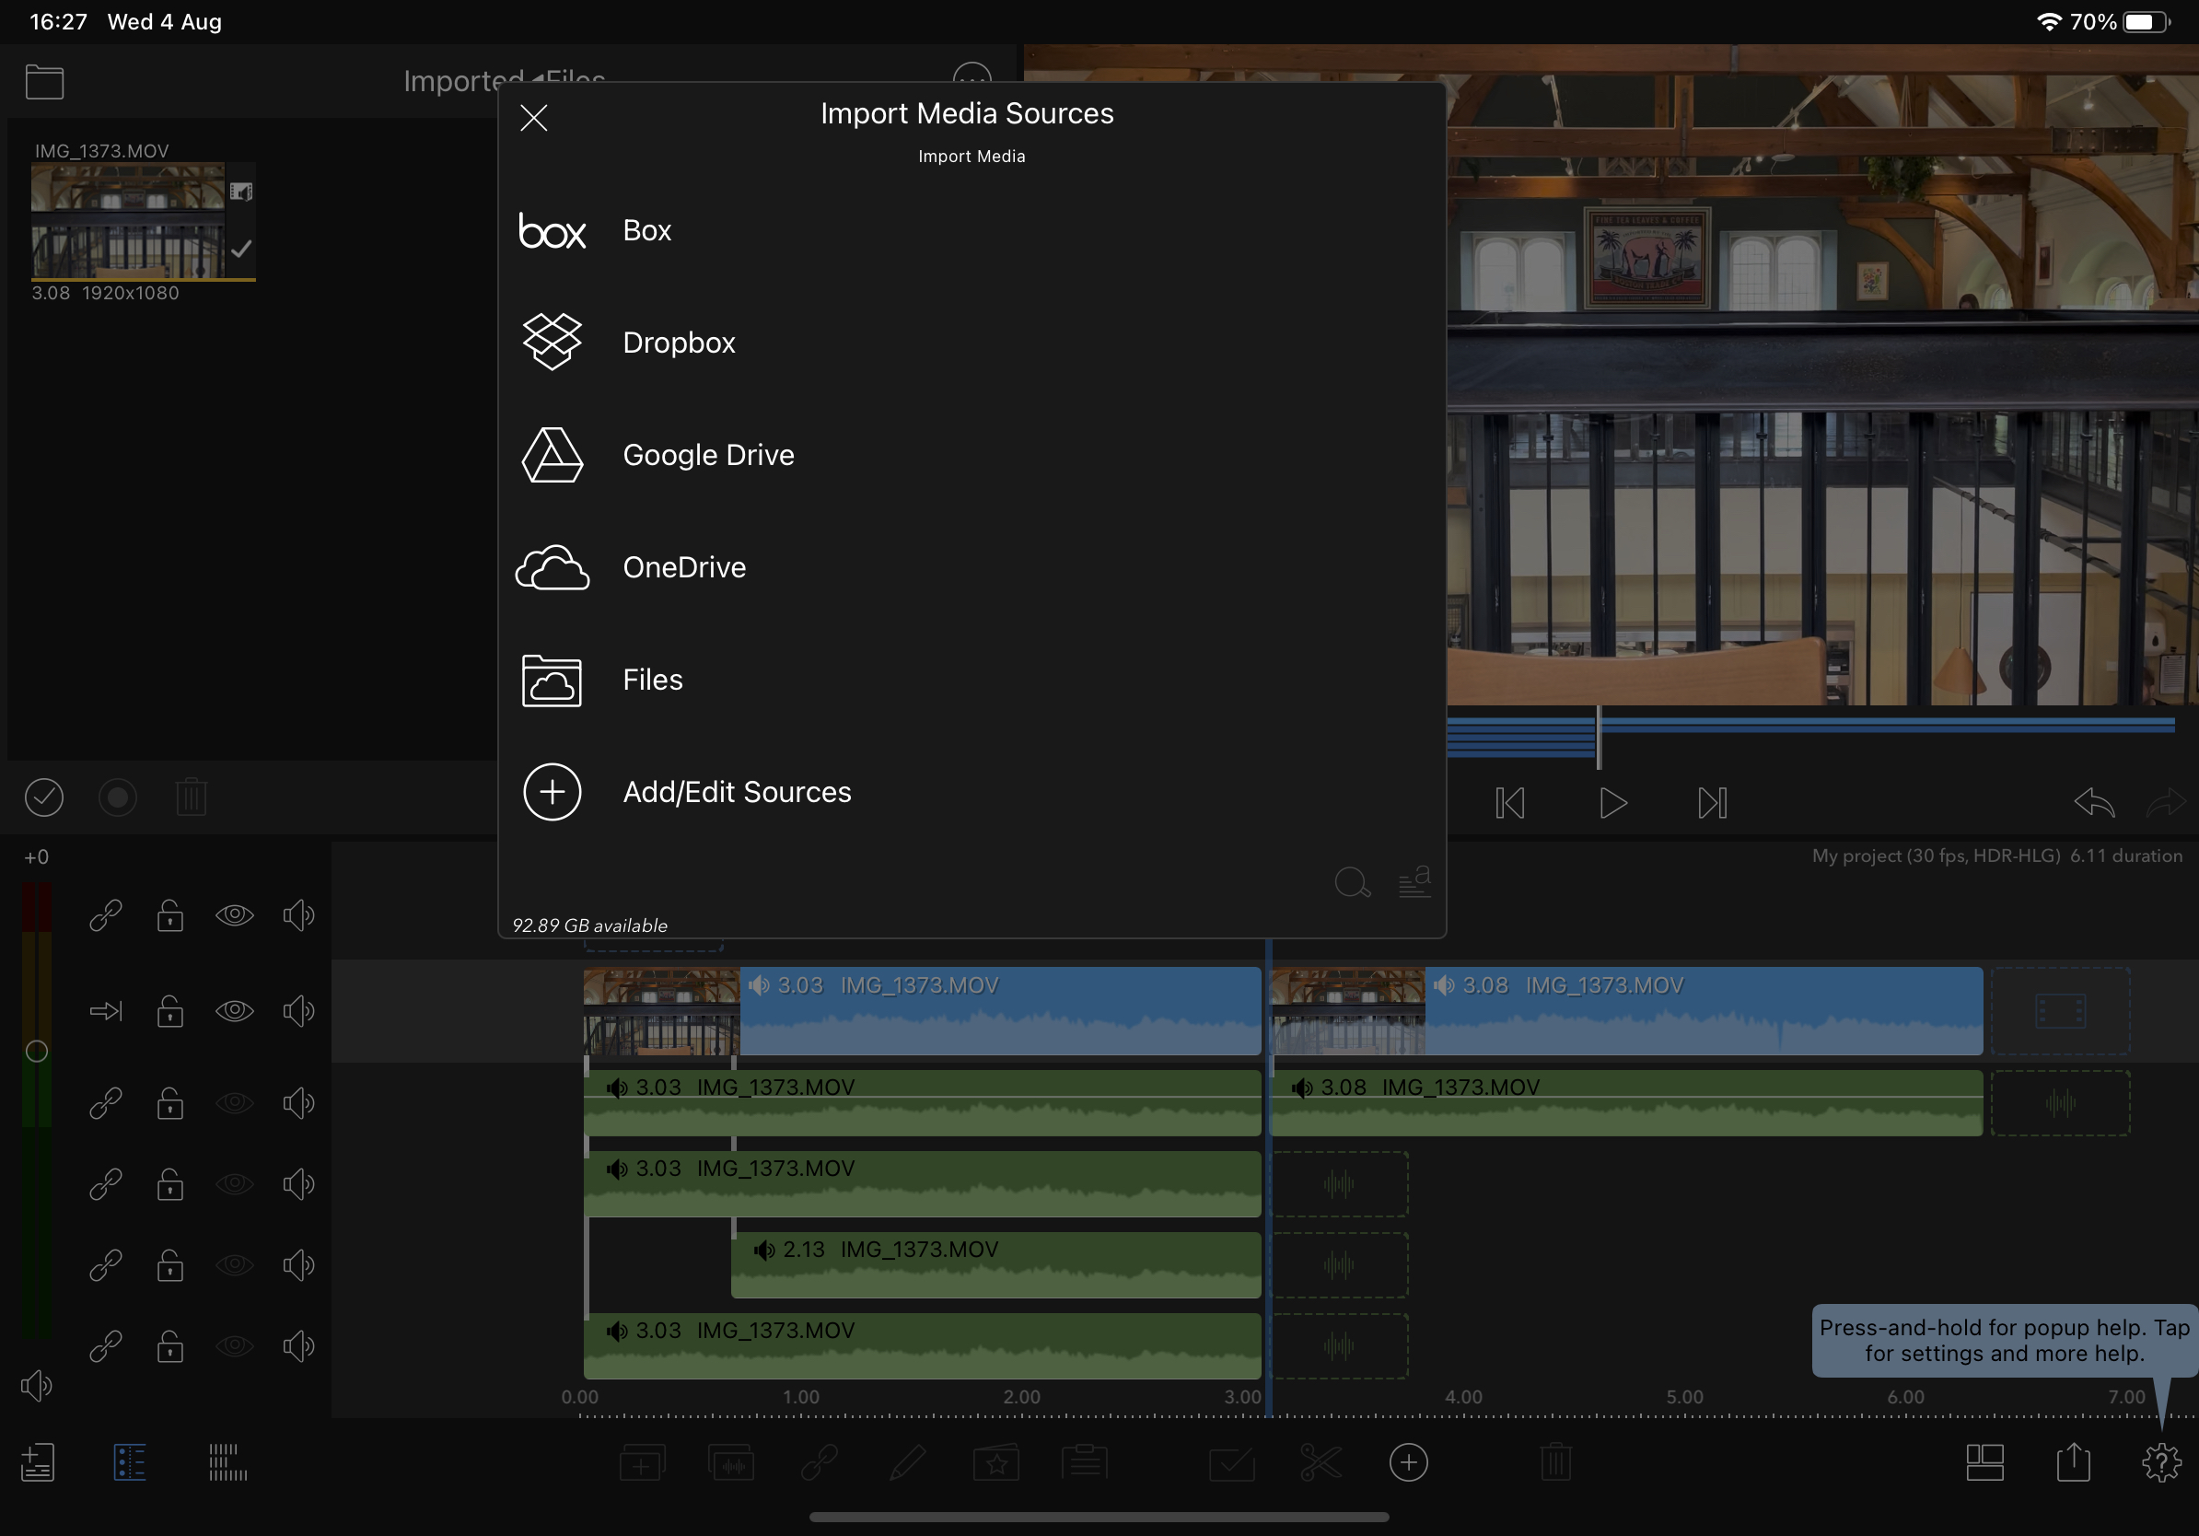
Task: Select the 3.08 IMG_1373.MOV video clip
Action: pyautogui.click(x=1626, y=1011)
